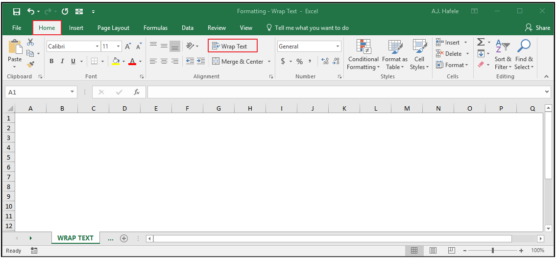Click the AutoSum sigma icon

point(481,42)
